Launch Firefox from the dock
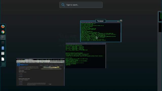Image resolution: width=162 pixels, height=91 pixels. 3,27
